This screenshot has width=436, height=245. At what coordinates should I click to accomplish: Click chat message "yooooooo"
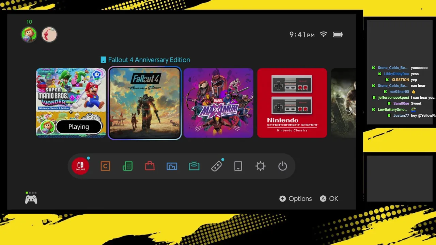(419, 68)
